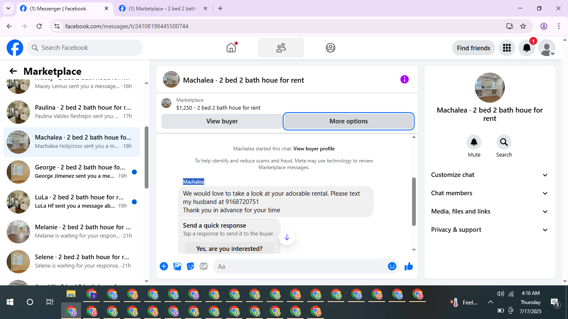Image resolution: width=568 pixels, height=319 pixels.
Task: Close the Messenger | Facebook tab
Action: [x=106, y=8]
